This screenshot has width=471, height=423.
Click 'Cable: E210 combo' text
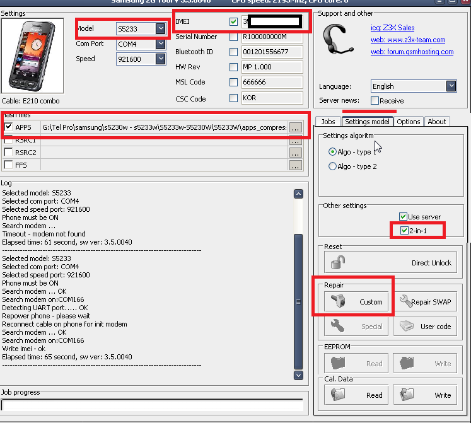31,101
